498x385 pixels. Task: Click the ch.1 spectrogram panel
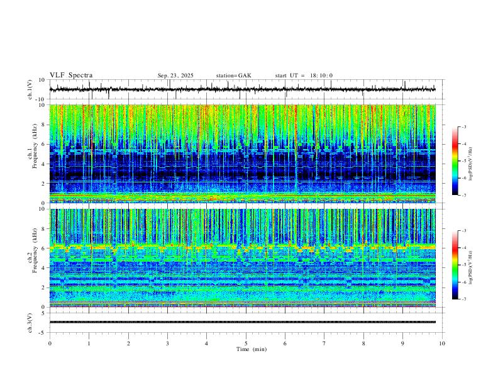[x=243, y=153]
